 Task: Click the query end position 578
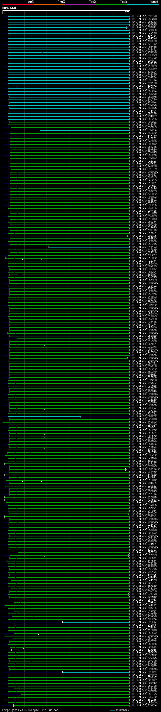tap(127, 12)
